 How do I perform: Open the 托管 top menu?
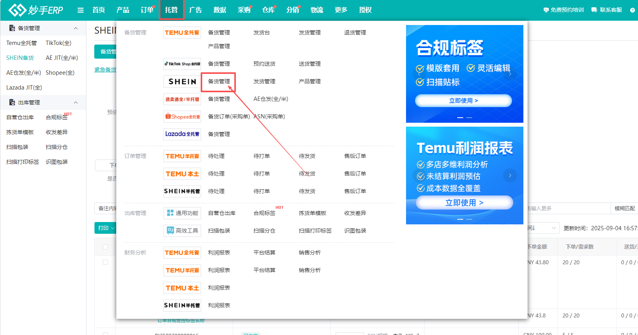pyautogui.click(x=171, y=10)
